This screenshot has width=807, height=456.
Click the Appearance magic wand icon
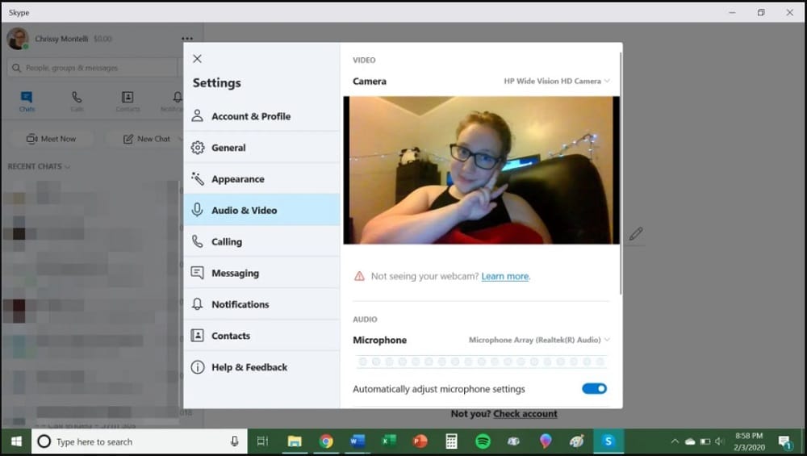(197, 178)
